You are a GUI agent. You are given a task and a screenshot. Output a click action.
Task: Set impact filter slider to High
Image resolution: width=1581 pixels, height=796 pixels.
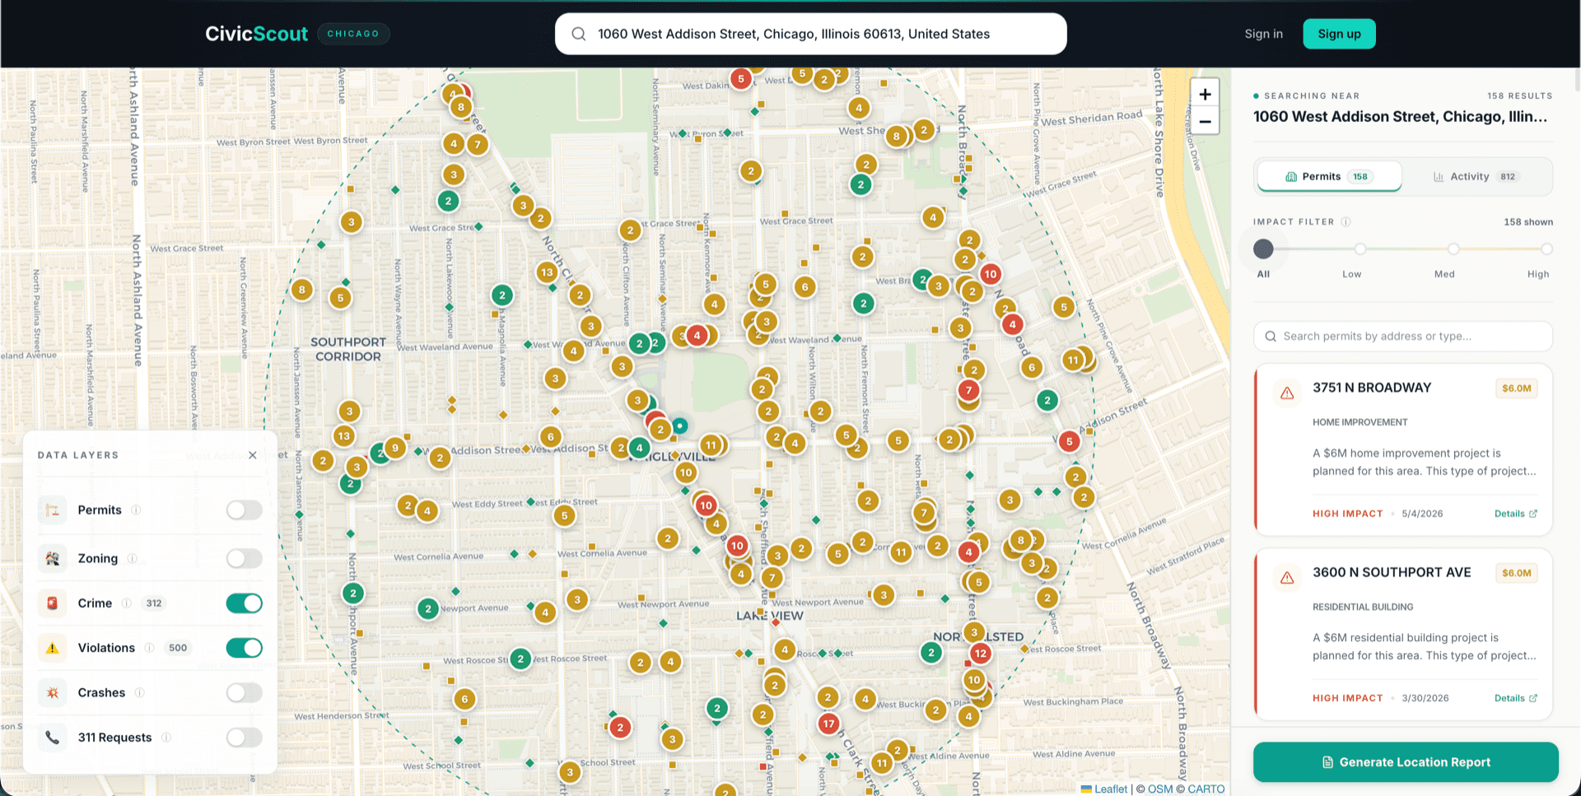[x=1546, y=249]
